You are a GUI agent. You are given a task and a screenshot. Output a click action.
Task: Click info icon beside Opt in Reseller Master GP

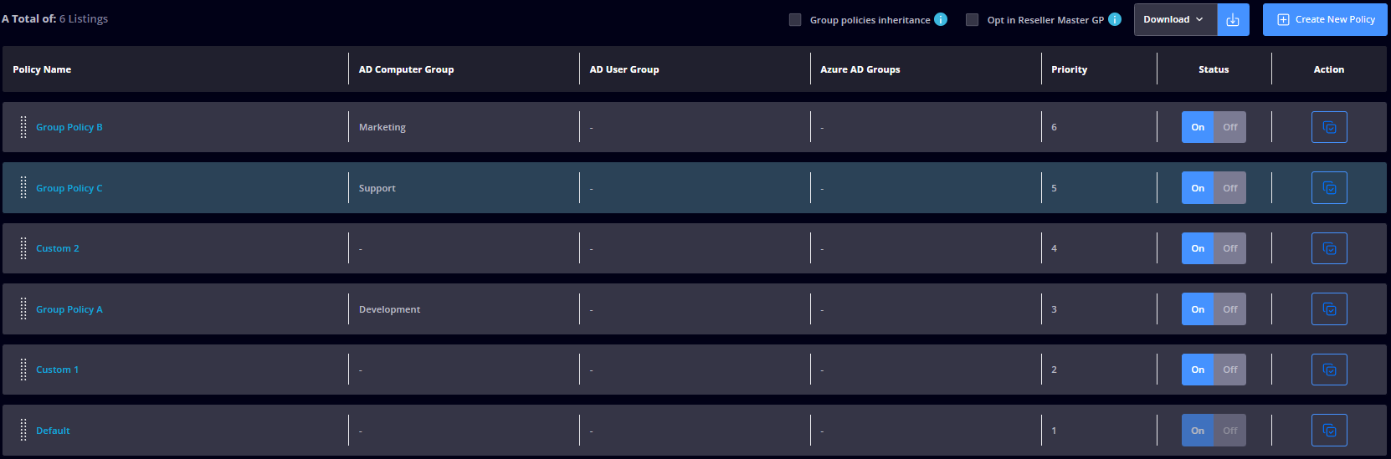(1115, 19)
